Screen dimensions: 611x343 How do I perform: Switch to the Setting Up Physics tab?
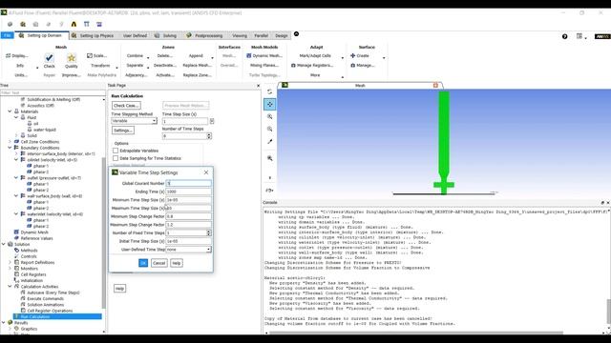point(93,35)
